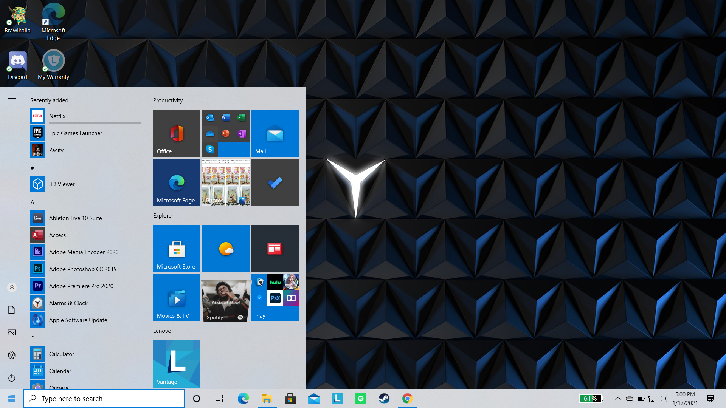Viewport: 726px width, 408px height.
Task: Open the Office apps folder tile
Action: 226,133
